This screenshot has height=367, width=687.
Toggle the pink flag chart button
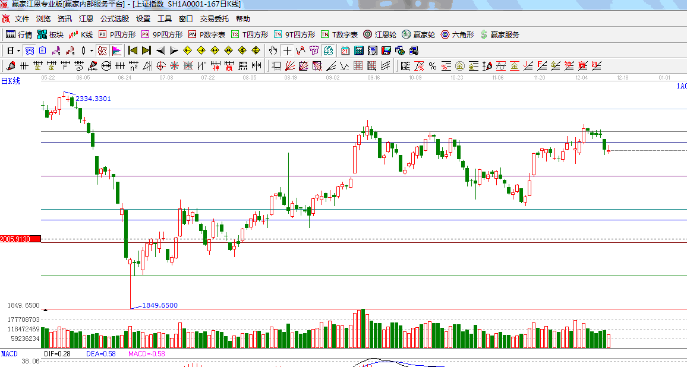click(116, 50)
